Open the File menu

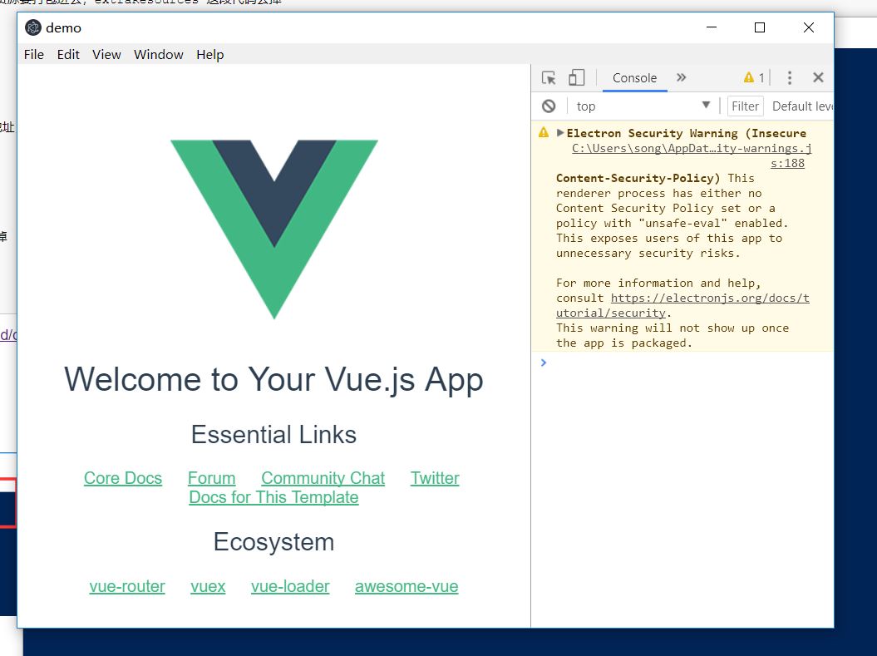coord(33,54)
